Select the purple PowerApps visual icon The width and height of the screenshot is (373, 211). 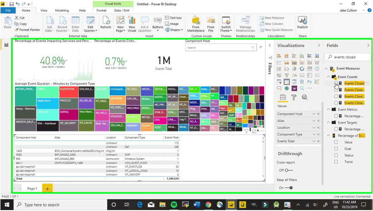pyautogui.click(x=294, y=88)
